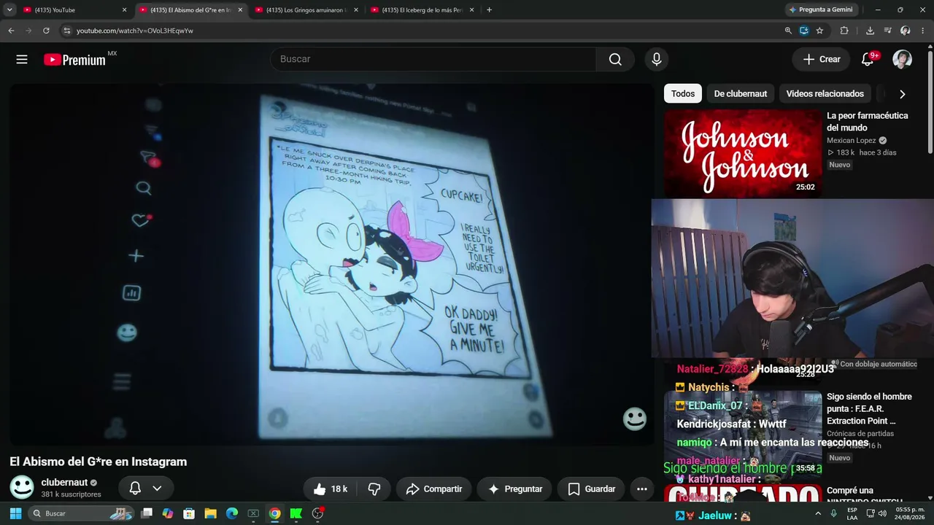Open File Explorer on the taskbar
Screen dimensions: 934x525
tap(210, 513)
